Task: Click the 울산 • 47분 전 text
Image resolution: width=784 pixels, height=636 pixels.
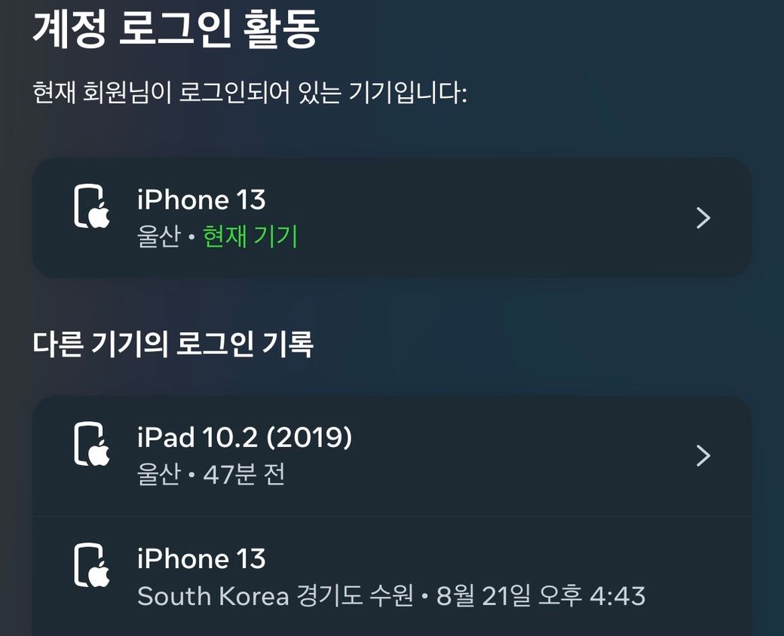Action: click(x=211, y=473)
